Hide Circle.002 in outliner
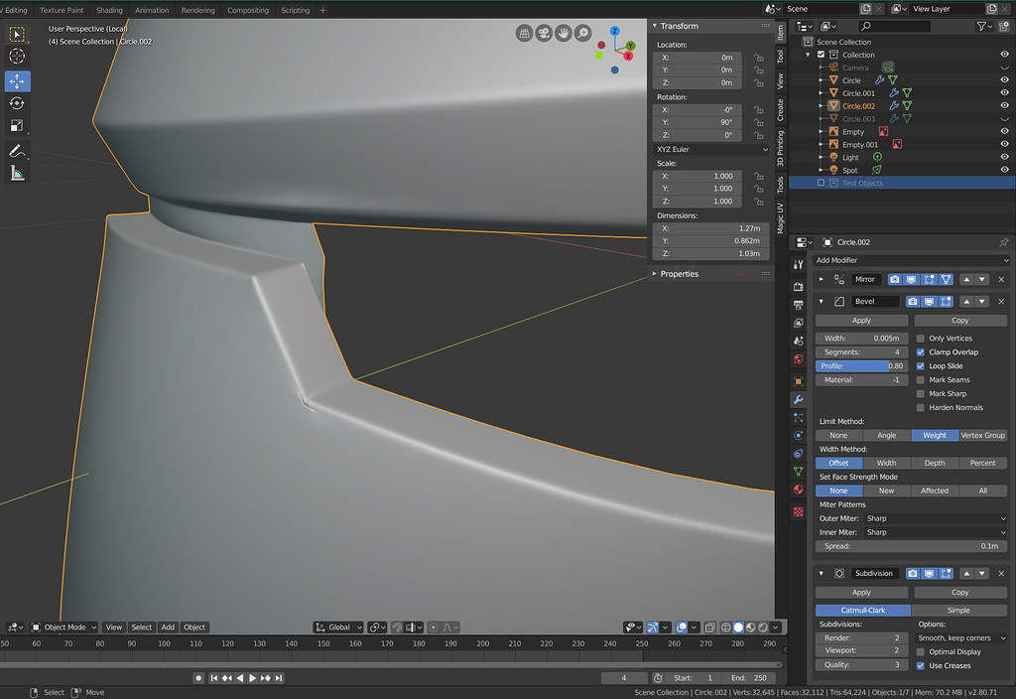1016x699 pixels. coord(1004,105)
